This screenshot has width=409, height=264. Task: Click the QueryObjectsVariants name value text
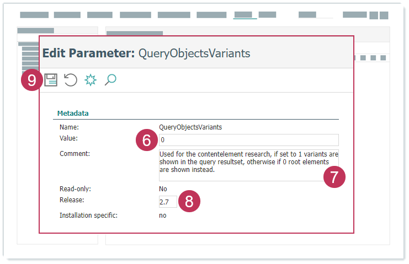coord(190,127)
